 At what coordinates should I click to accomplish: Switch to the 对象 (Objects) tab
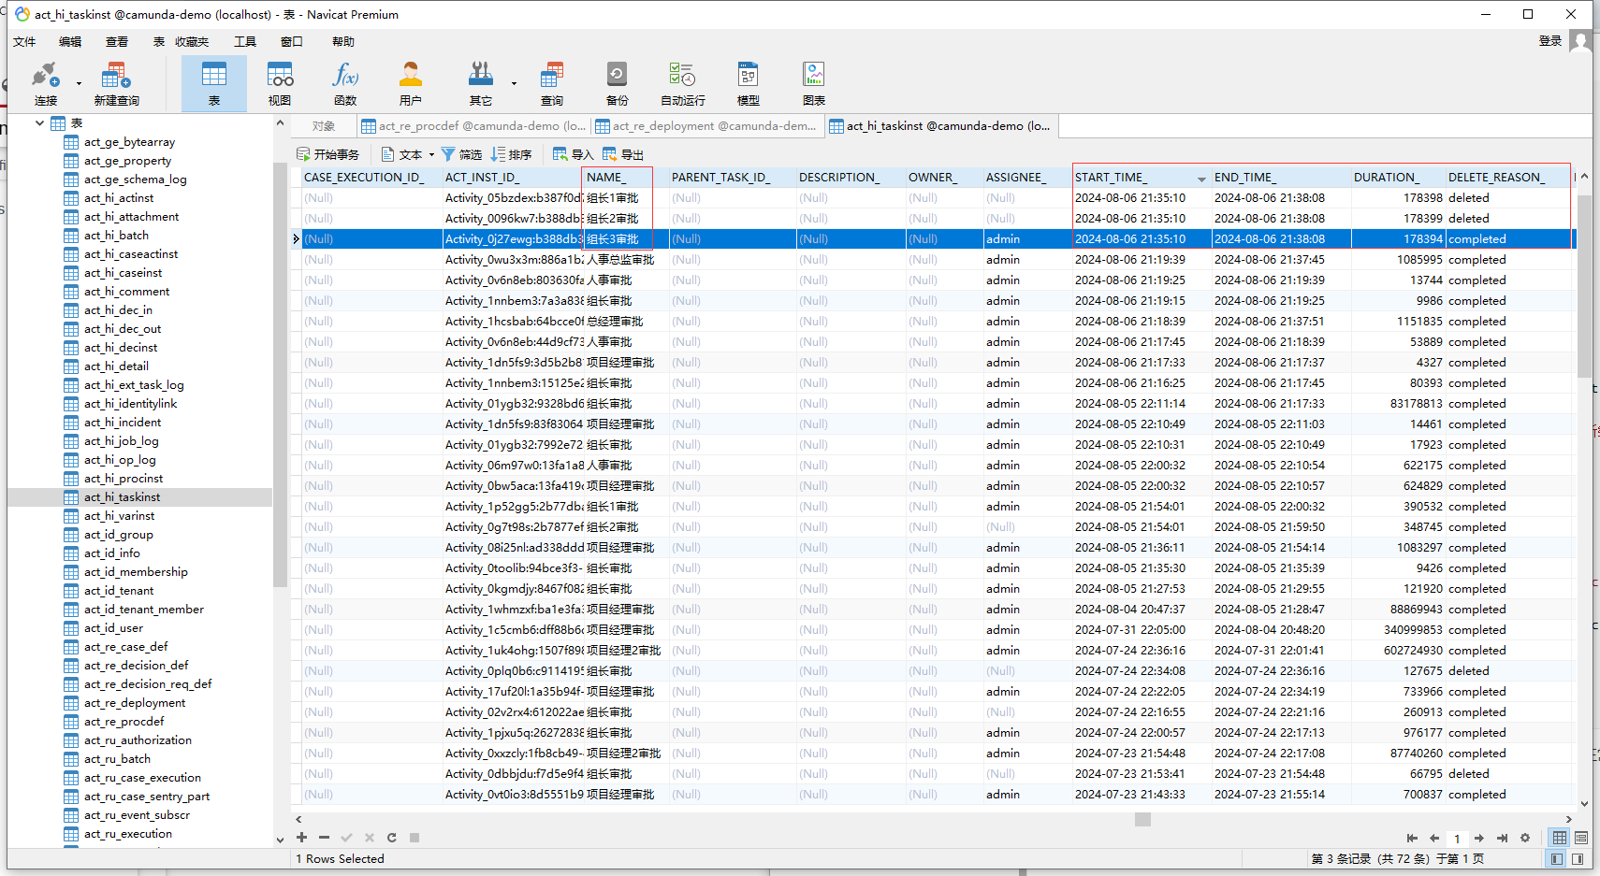click(324, 125)
